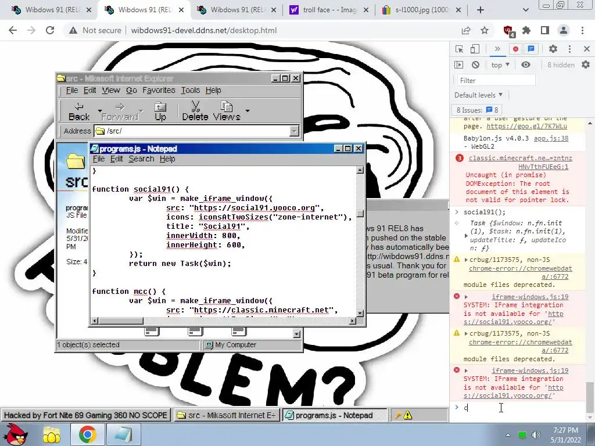Click the Hacked by Fort Nite start button

pyautogui.click(x=85, y=415)
